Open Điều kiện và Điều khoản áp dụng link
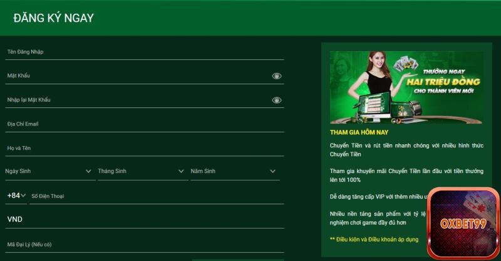 [x=374, y=239]
